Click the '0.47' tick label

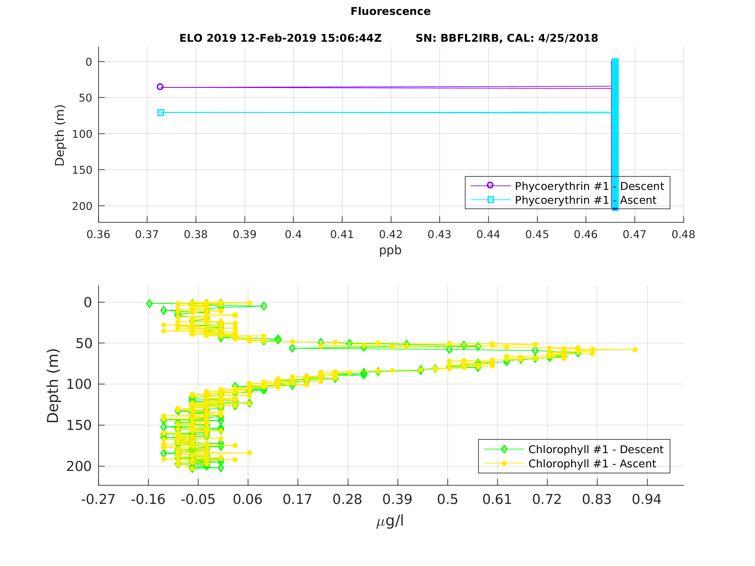[635, 235]
